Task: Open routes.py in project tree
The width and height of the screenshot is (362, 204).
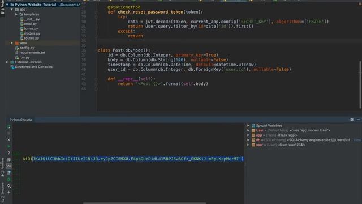Action: coord(29,38)
